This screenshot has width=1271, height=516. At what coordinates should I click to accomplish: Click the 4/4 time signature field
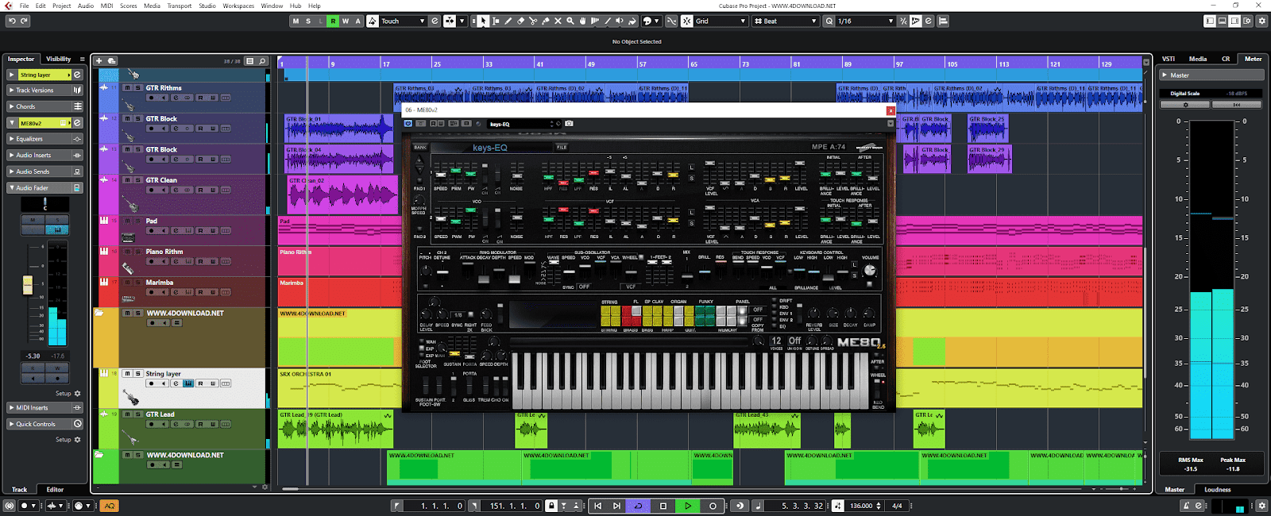pyautogui.click(x=897, y=506)
